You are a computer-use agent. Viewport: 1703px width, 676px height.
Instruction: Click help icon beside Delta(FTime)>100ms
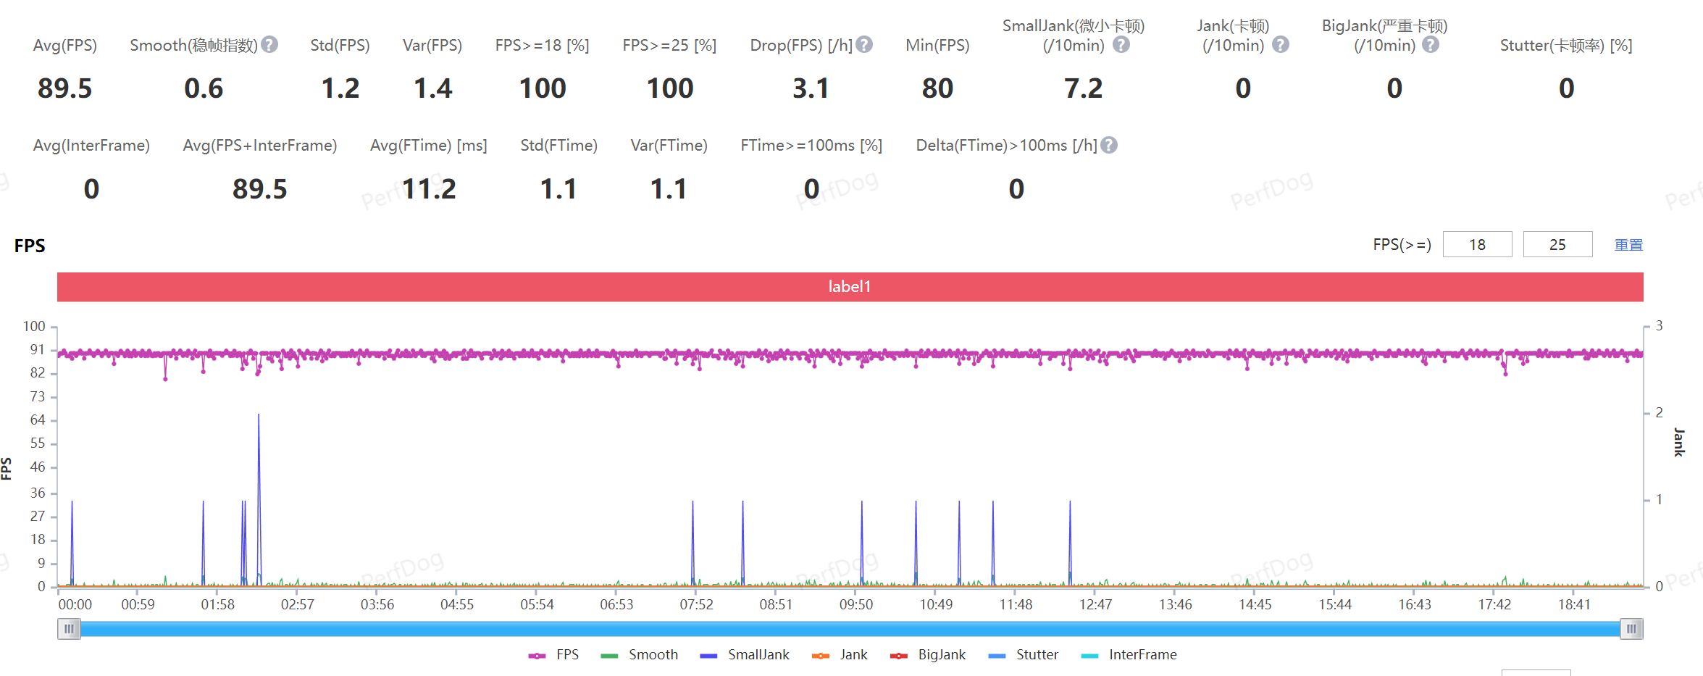point(1109,145)
